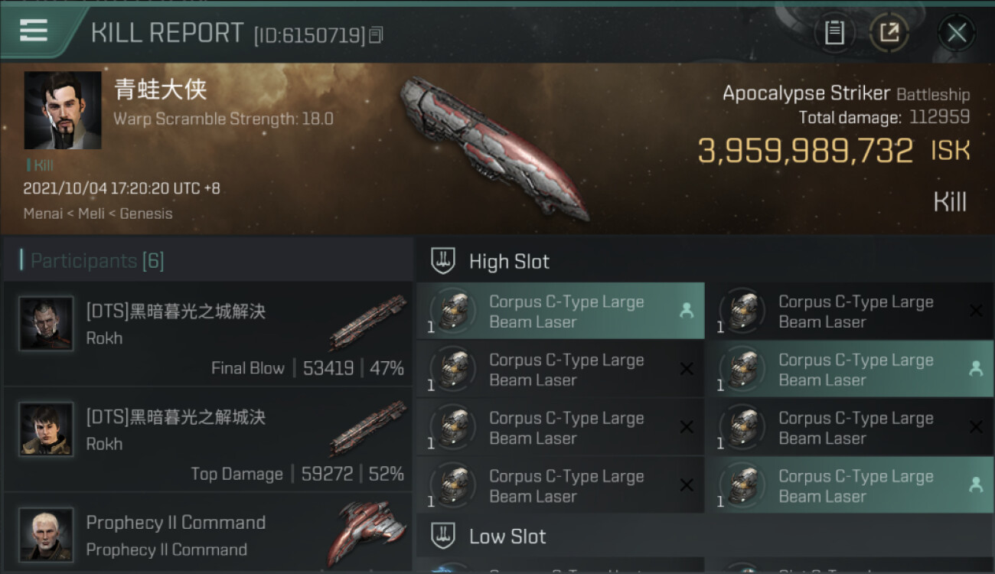Click the person icon on the bottom-right laser module
995x574 pixels.
976,485
